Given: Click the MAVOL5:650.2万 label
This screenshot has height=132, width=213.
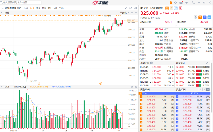Looking at the screenshot, I should [39, 87].
